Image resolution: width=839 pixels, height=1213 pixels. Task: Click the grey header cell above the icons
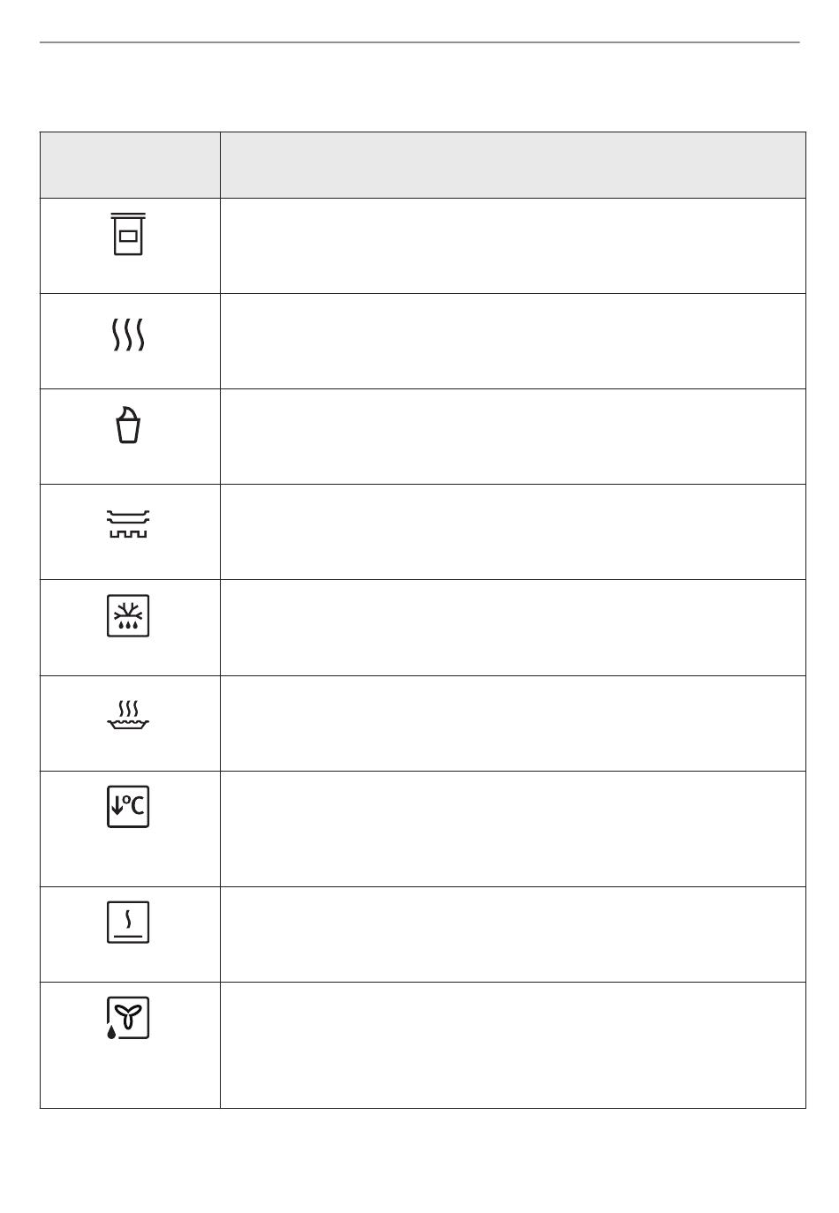(x=130, y=165)
